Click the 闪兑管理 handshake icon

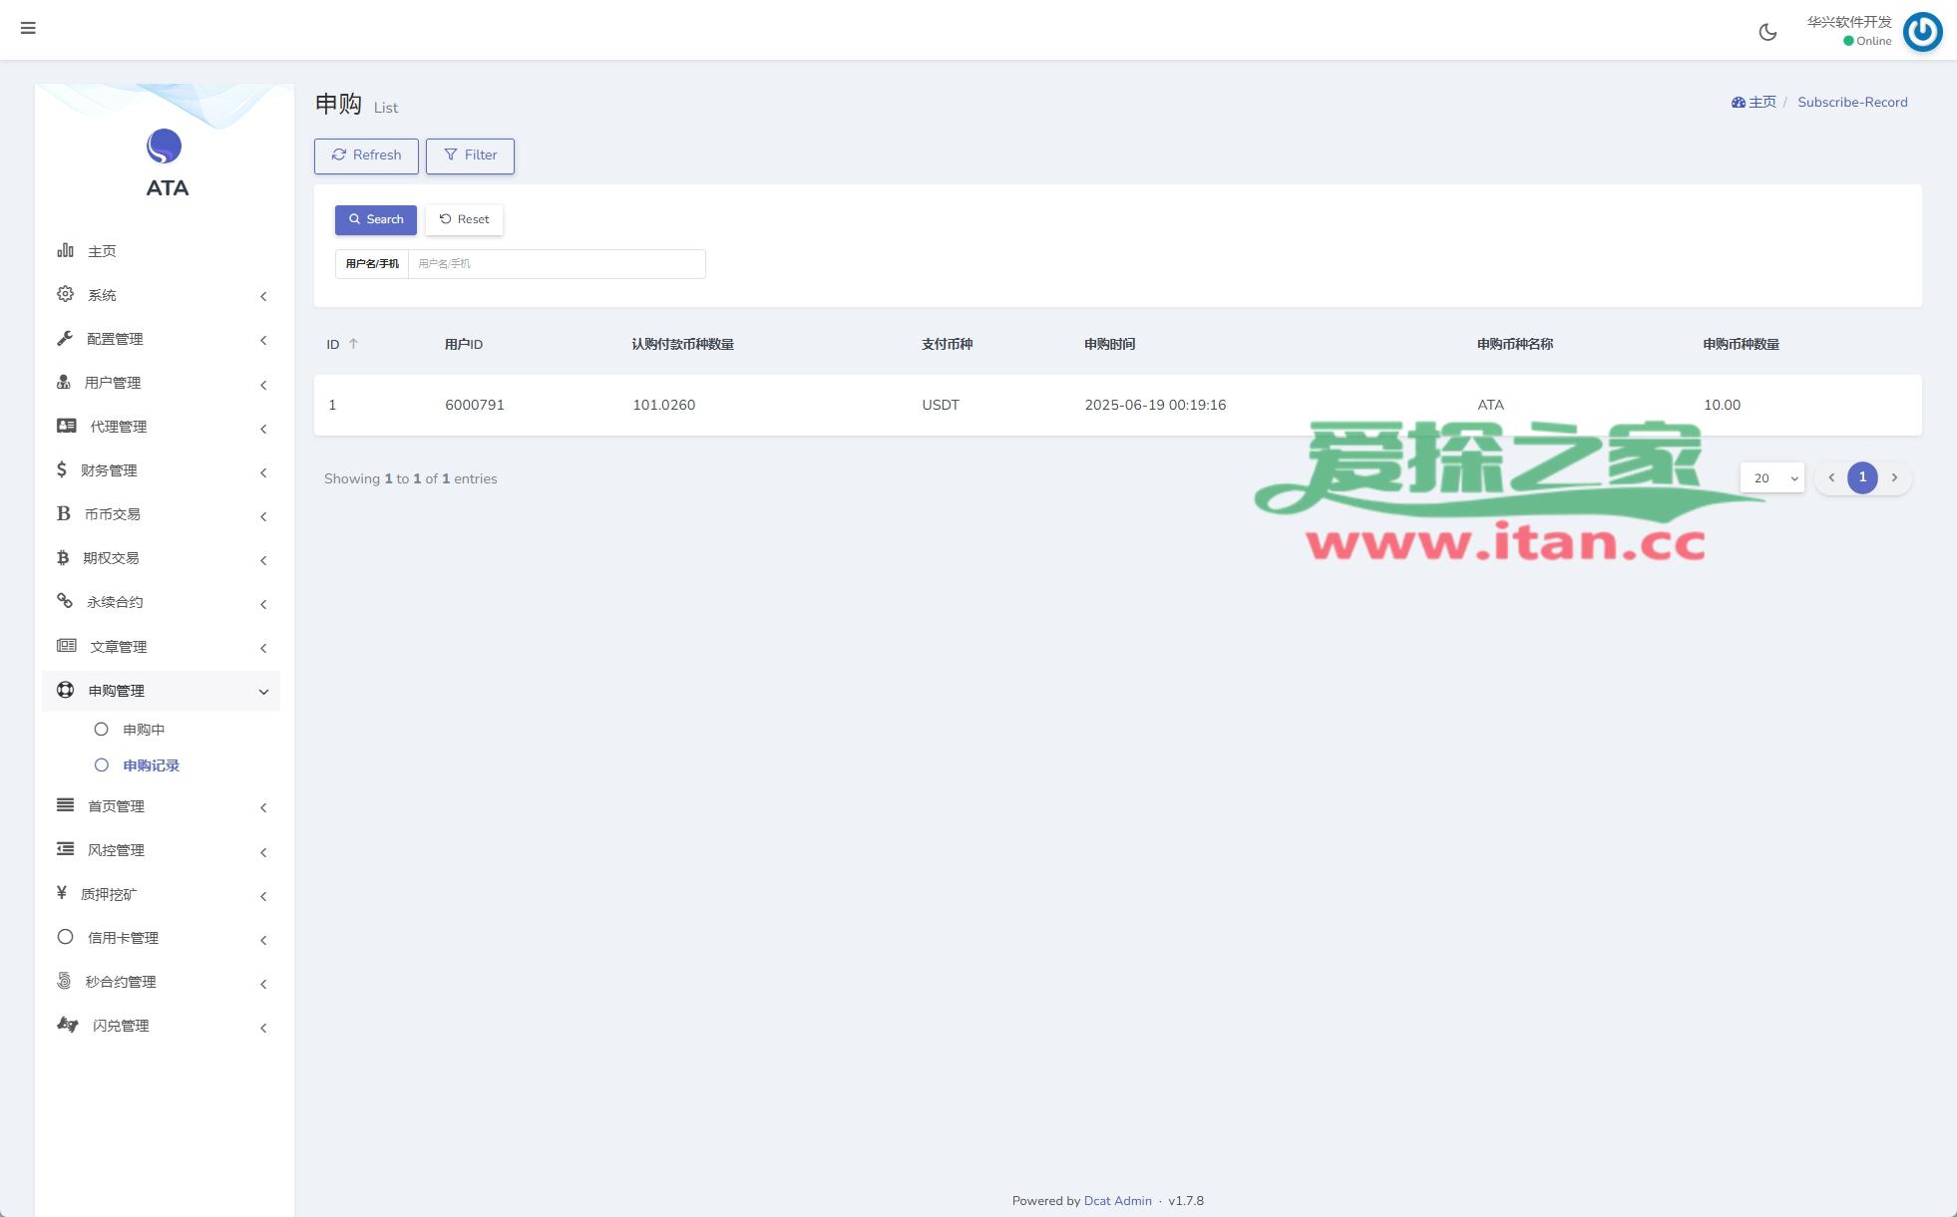pos(68,1025)
